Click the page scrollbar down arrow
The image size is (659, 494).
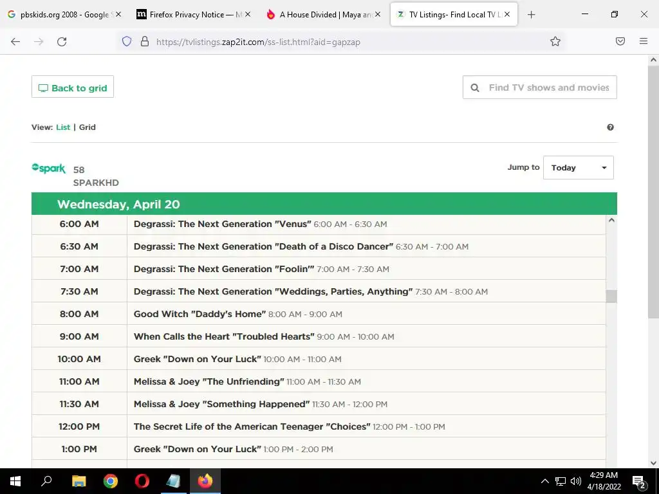[x=653, y=463]
